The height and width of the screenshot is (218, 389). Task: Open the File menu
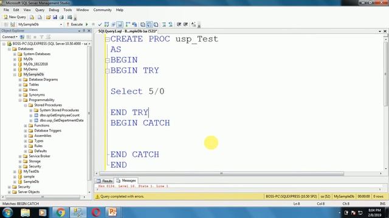tap(6, 10)
